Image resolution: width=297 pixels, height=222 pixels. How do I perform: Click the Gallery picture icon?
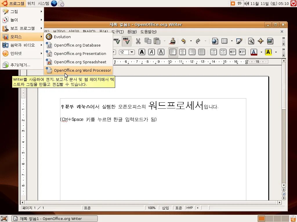pyautogui.click(x=270, y=41)
